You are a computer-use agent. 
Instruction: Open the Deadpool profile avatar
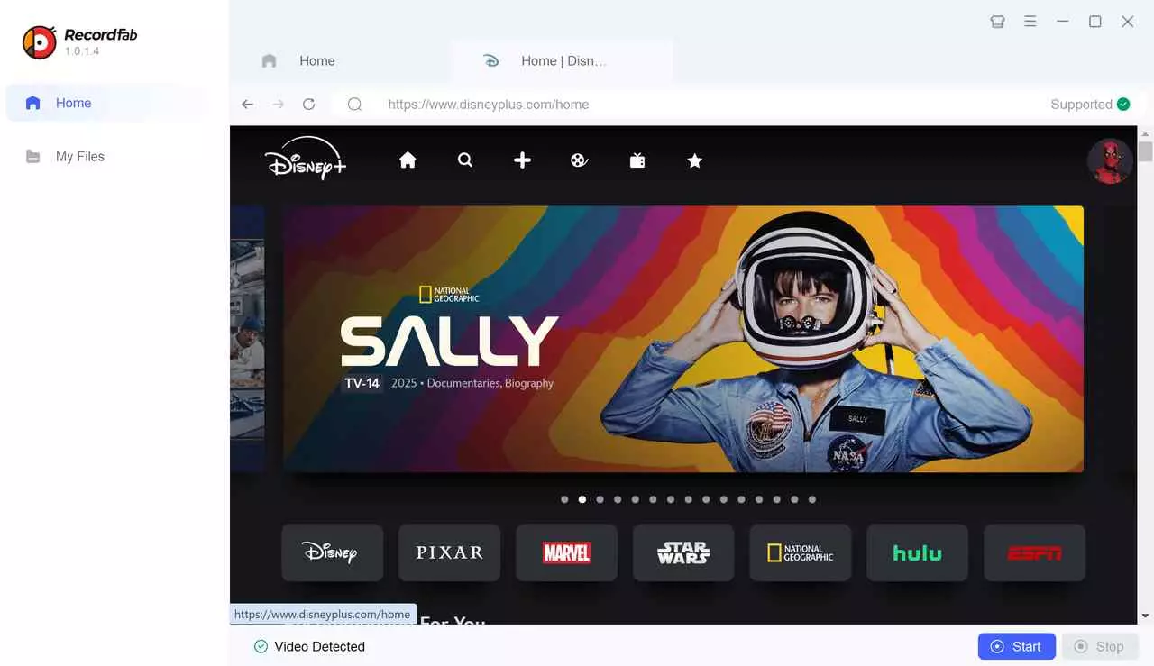[1110, 161]
